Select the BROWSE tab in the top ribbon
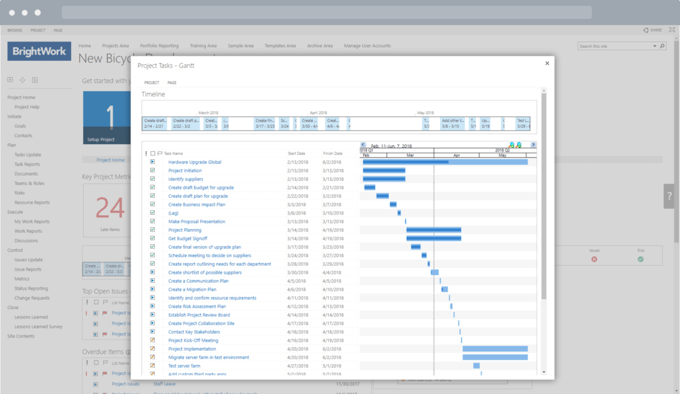Image resolution: width=680 pixels, height=394 pixels. click(14, 30)
